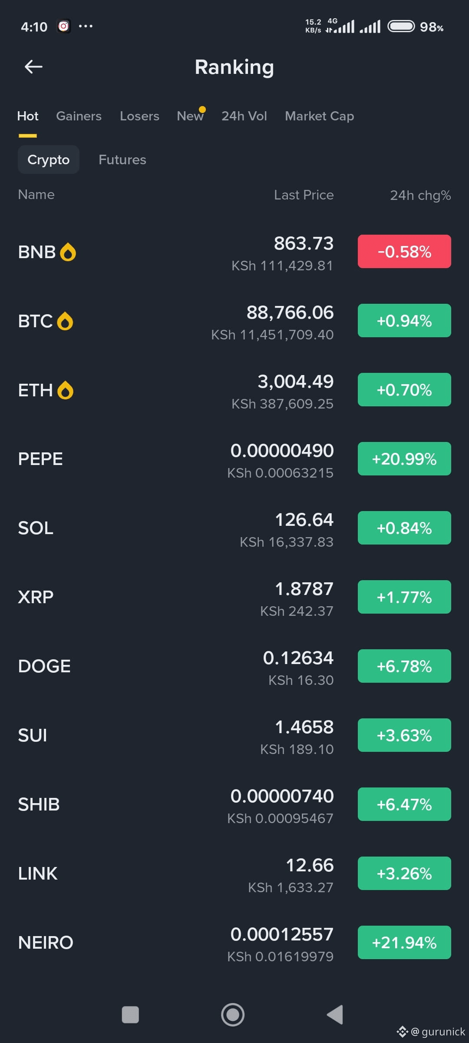Switch to the Losers tab
The image size is (469, 1043).
click(139, 116)
